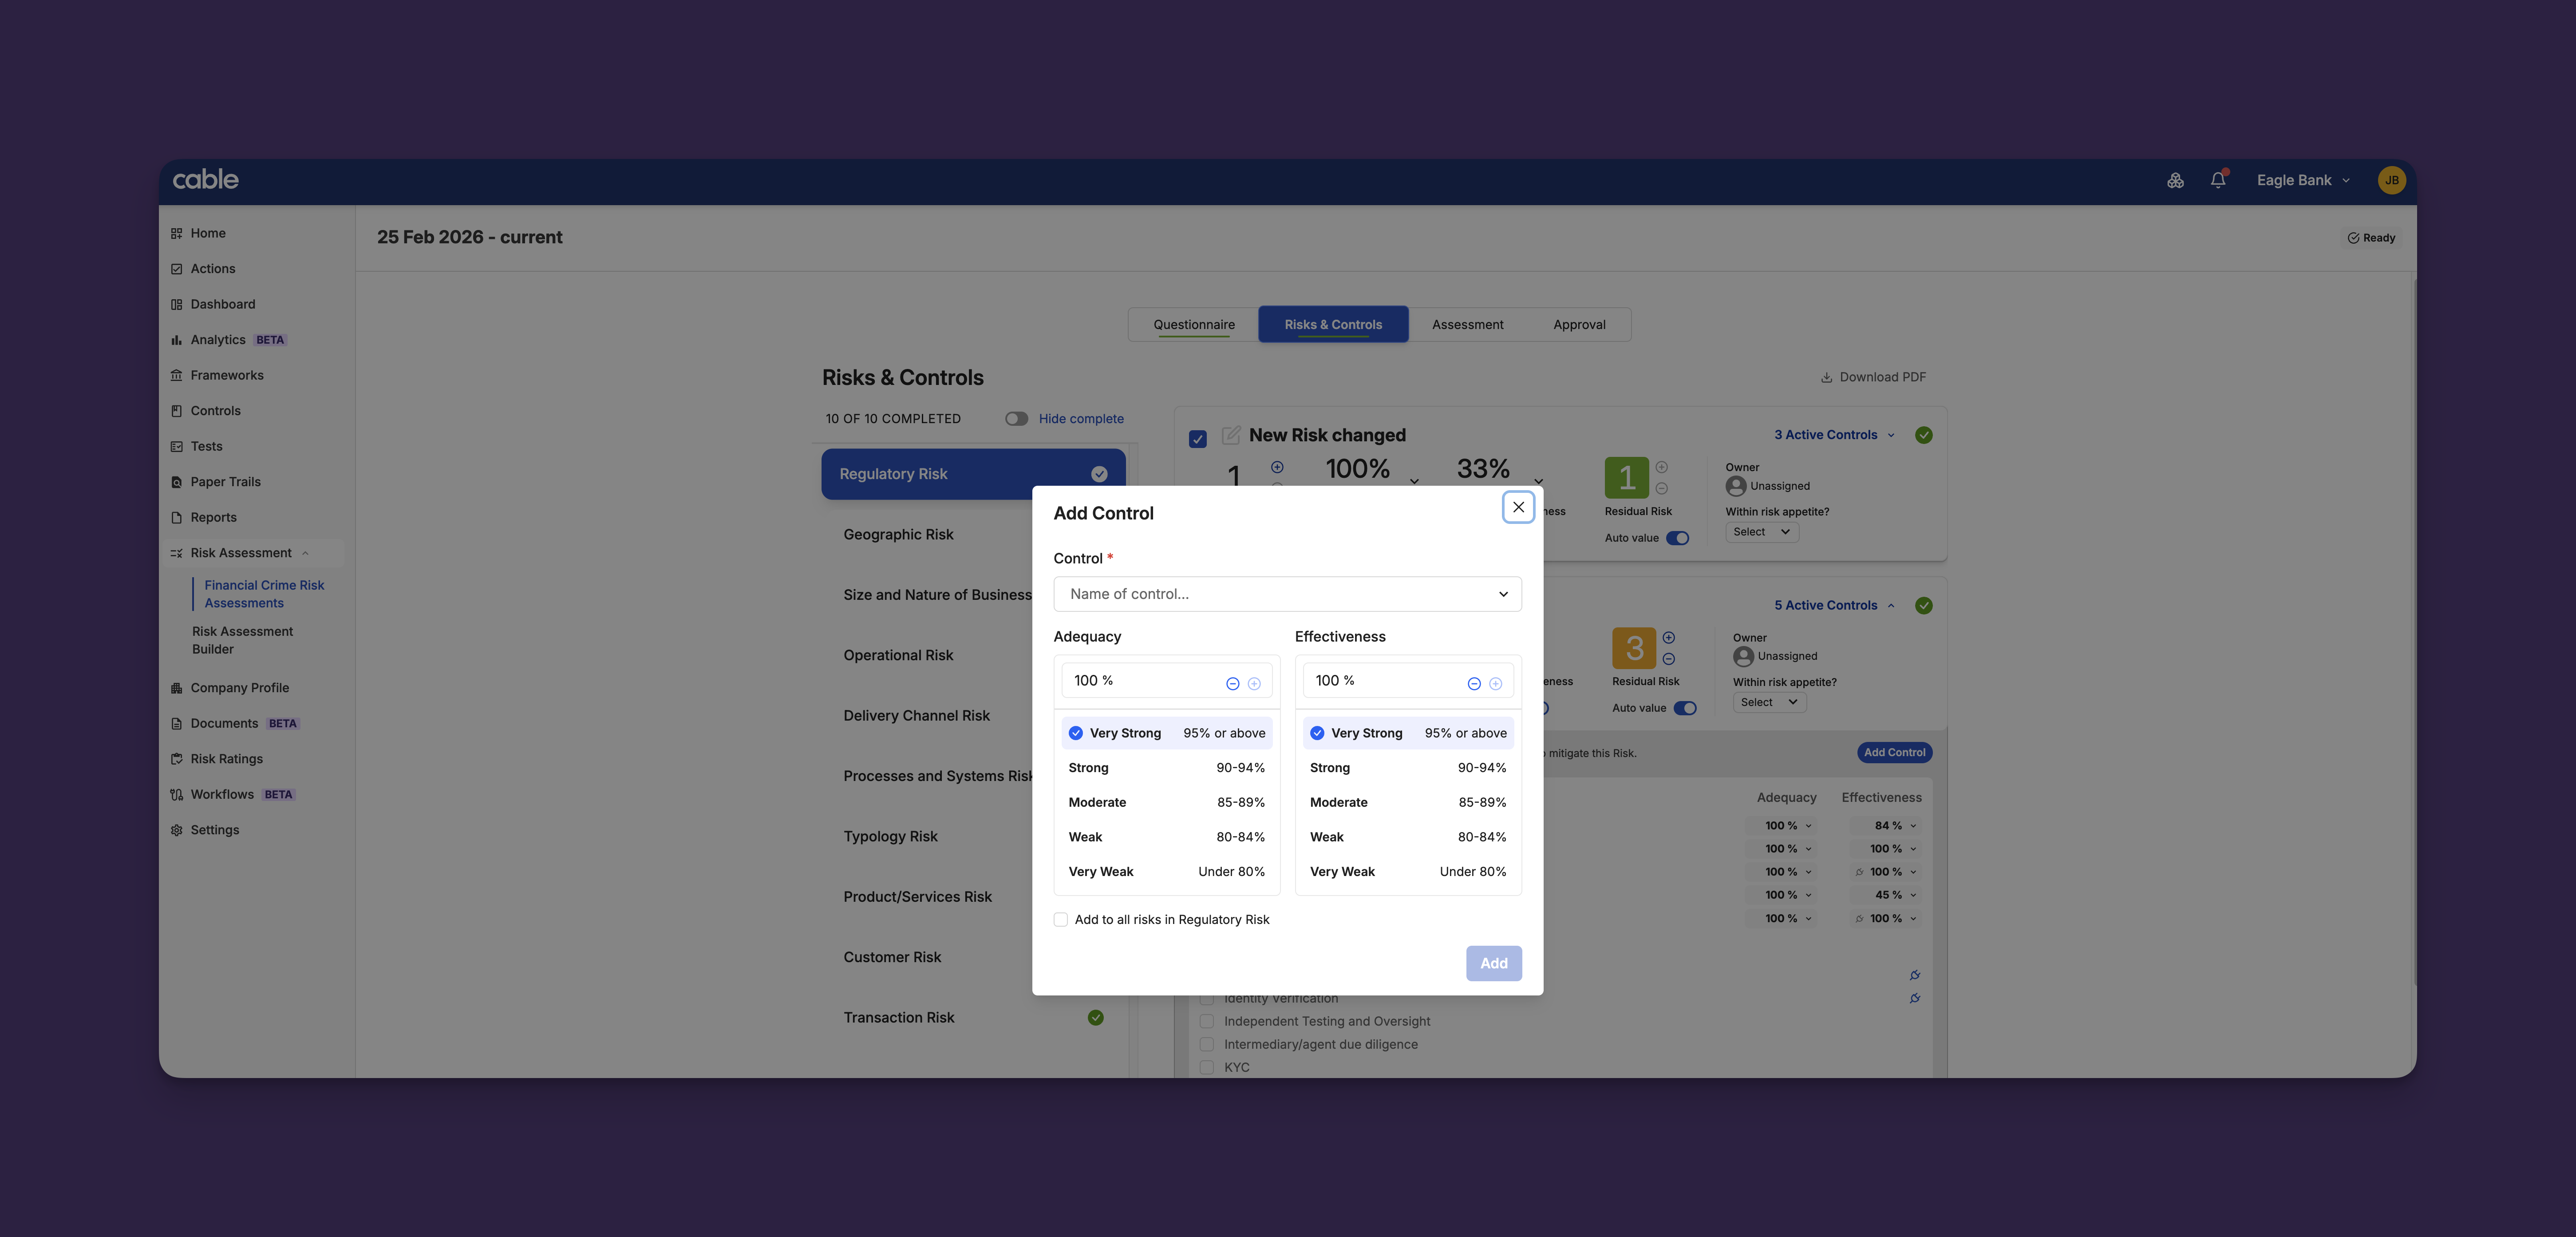Click the Add Control button behind dialog
The image size is (2576, 1237).
(x=1894, y=753)
